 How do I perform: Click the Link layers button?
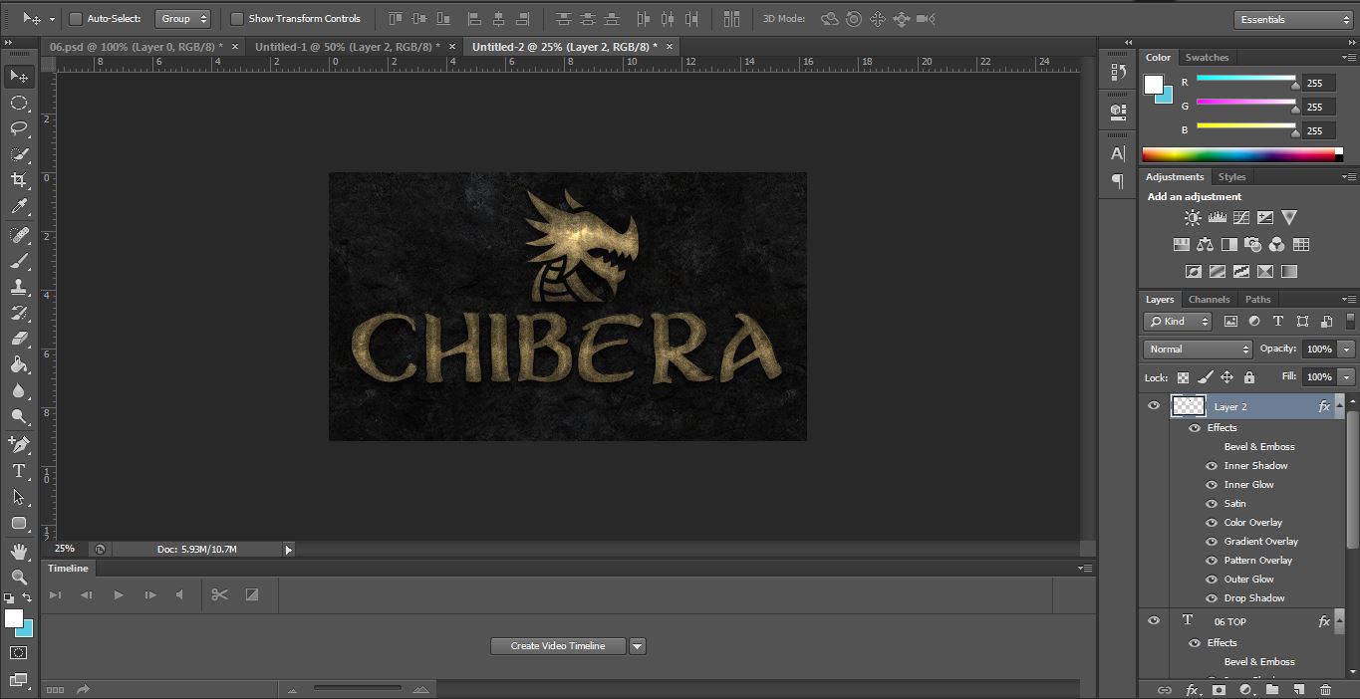tap(1164, 689)
